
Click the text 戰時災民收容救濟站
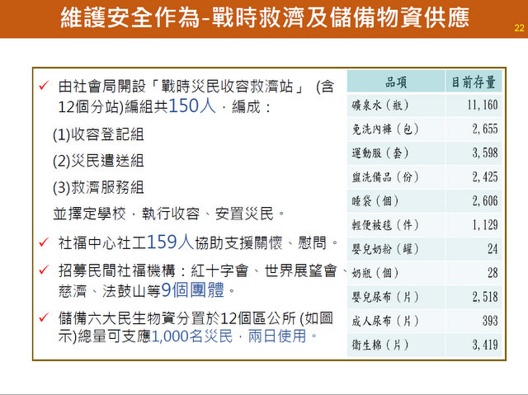pyautogui.click(x=228, y=87)
